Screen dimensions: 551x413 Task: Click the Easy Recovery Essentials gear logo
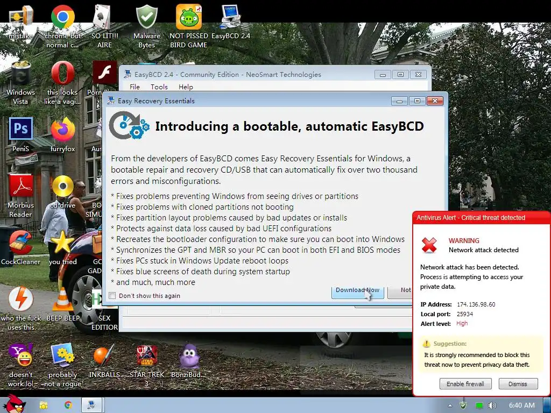pos(129,125)
